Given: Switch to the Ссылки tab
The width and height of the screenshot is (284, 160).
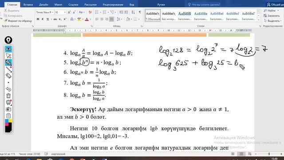Looking at the screenshot, I should click(x=73, y=4).
